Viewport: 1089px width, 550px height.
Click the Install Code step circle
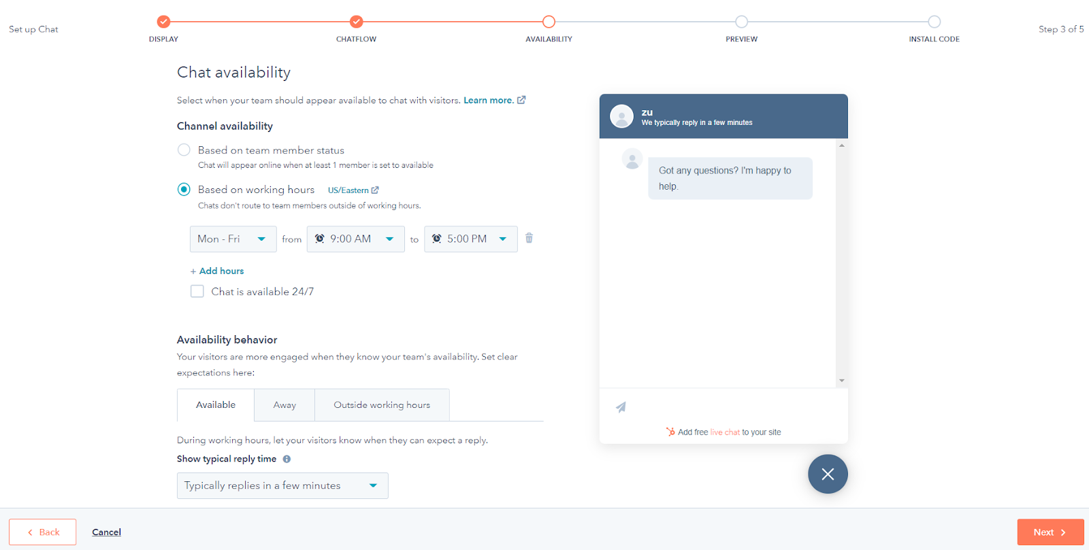pyautogui.click(x=934, y=22)
